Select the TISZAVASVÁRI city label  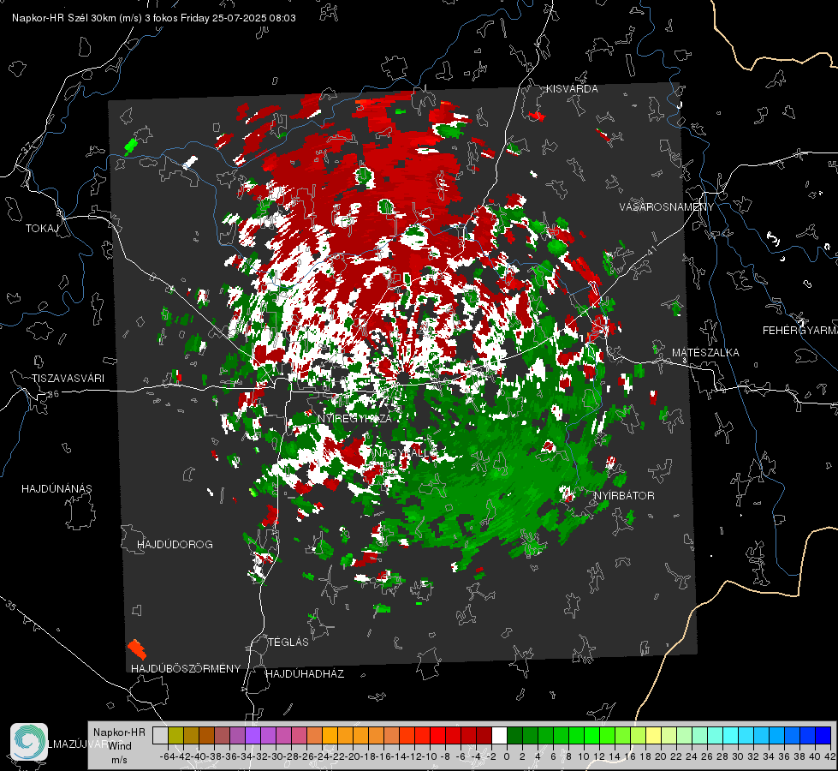[68, 379]
